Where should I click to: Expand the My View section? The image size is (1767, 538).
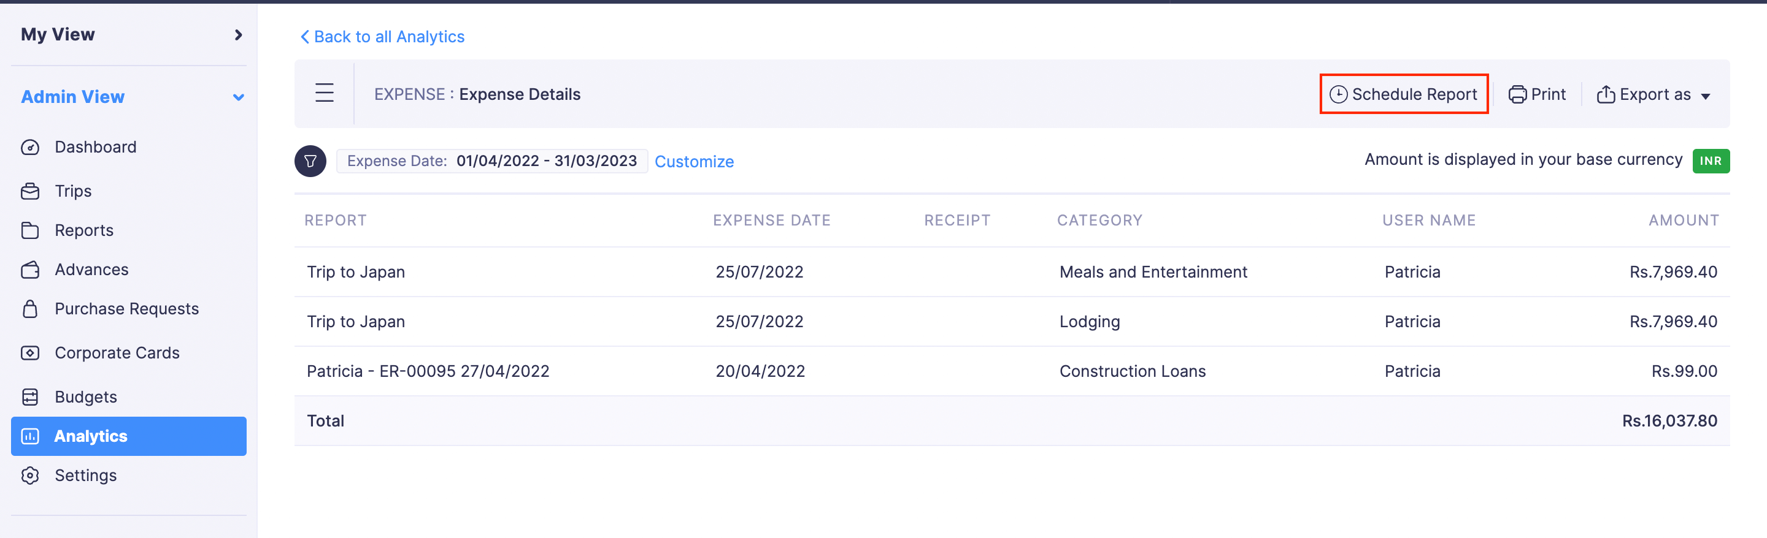coord(238,35)
